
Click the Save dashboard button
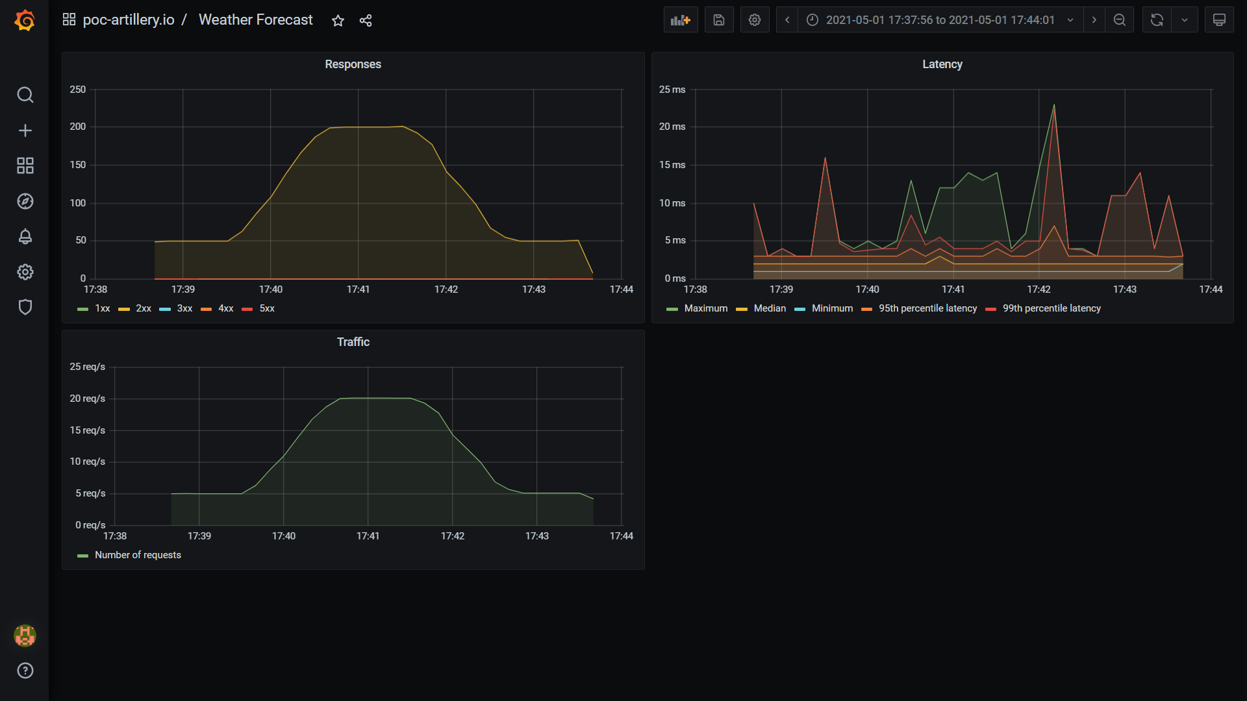coord(718,20)
